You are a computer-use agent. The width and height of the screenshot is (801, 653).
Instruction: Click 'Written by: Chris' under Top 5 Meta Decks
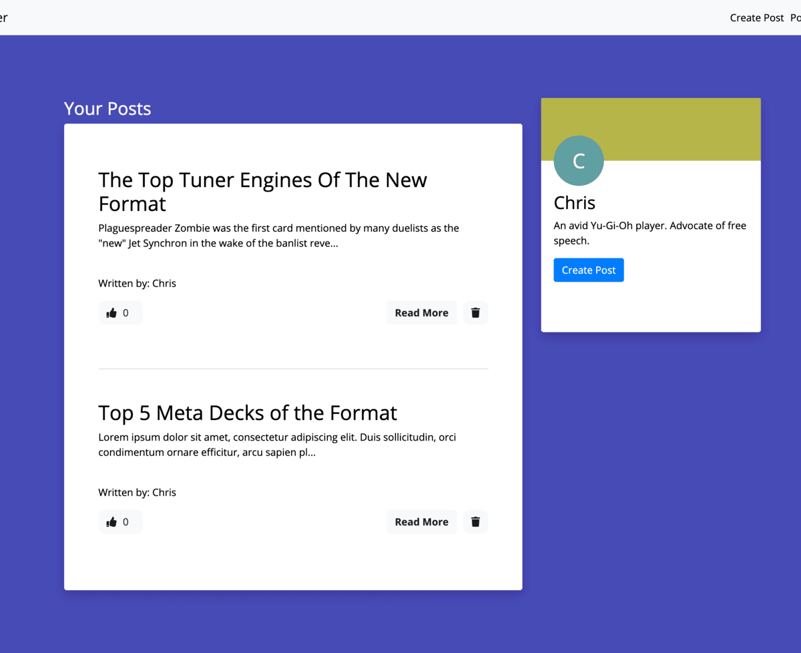point(138,492)
